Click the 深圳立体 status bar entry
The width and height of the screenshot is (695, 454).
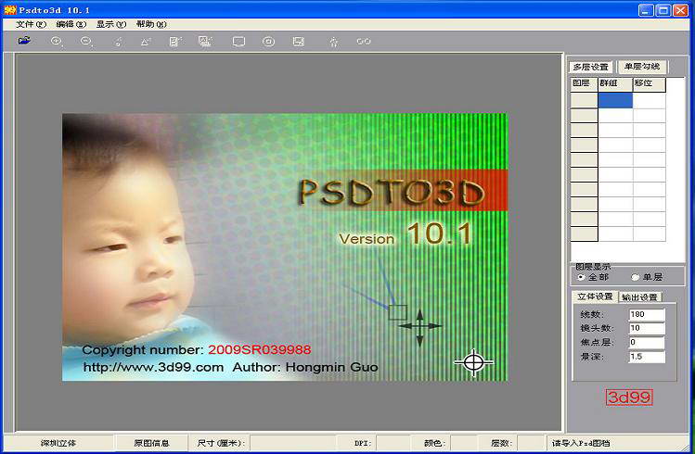[x=58, y=443]
